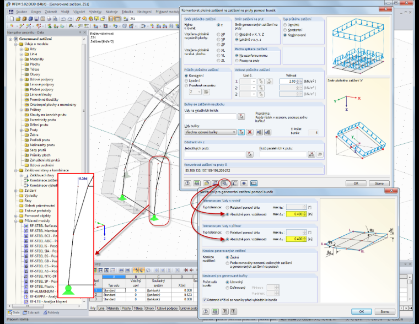This screenshot has height=324, width=419.
Task: Open the Zobrazit tab at navigator bottom
Action: 31,312
